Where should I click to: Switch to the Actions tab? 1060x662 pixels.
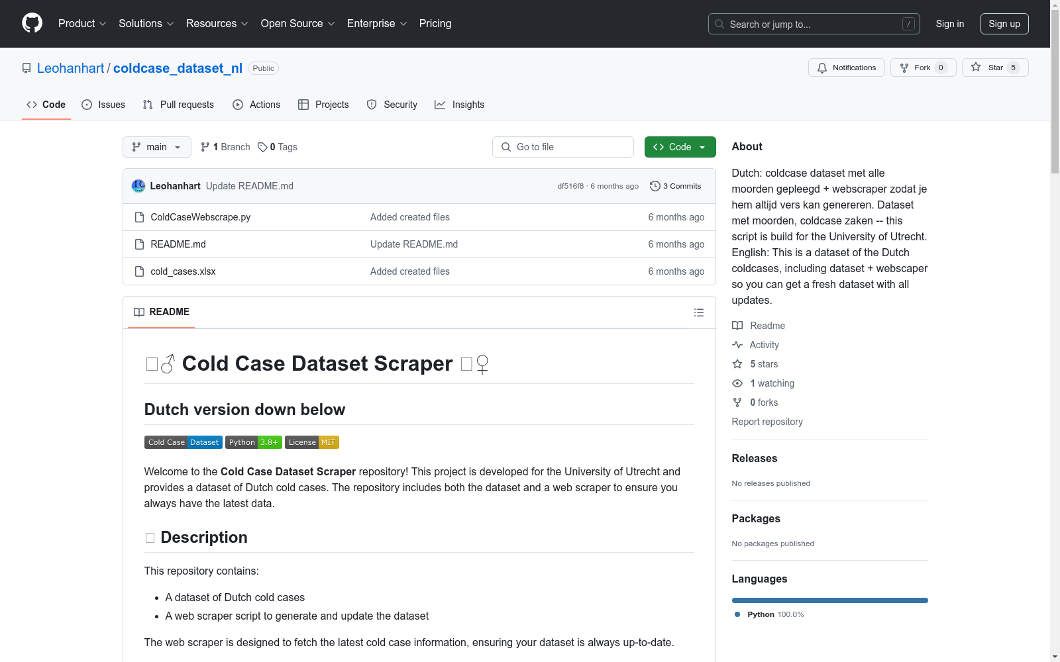click(x=256, y=105)
